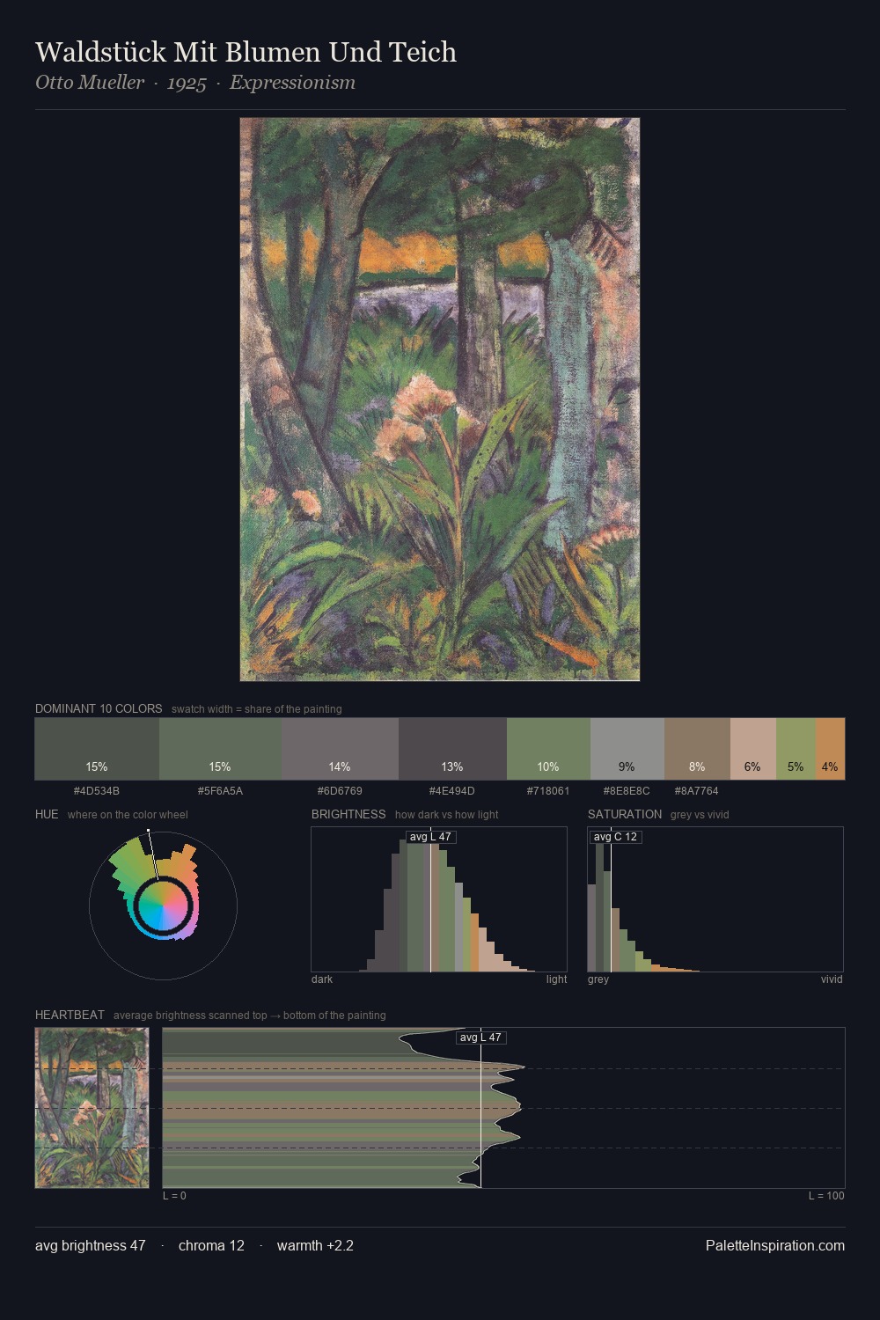This screenshot has height=1320, width=880.
Task: Click the avg C 12 label in saturation chart
Action: click(615, 837)
